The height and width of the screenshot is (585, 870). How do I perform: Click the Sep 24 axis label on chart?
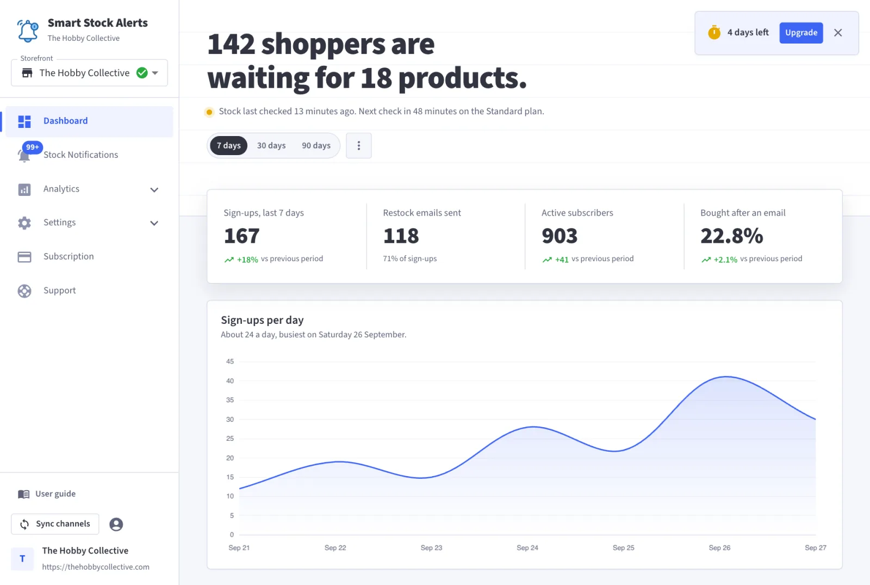pos(527,548)
